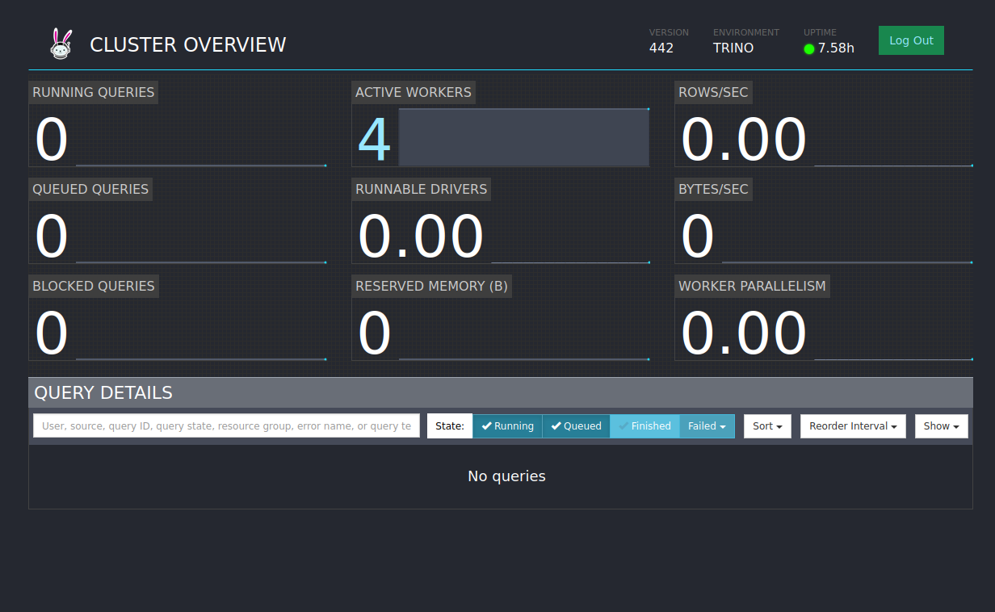The width and height of the screenshot is (995, 612).
Task: Click the Active Workers count 4
Action: (x=374, y=140)
